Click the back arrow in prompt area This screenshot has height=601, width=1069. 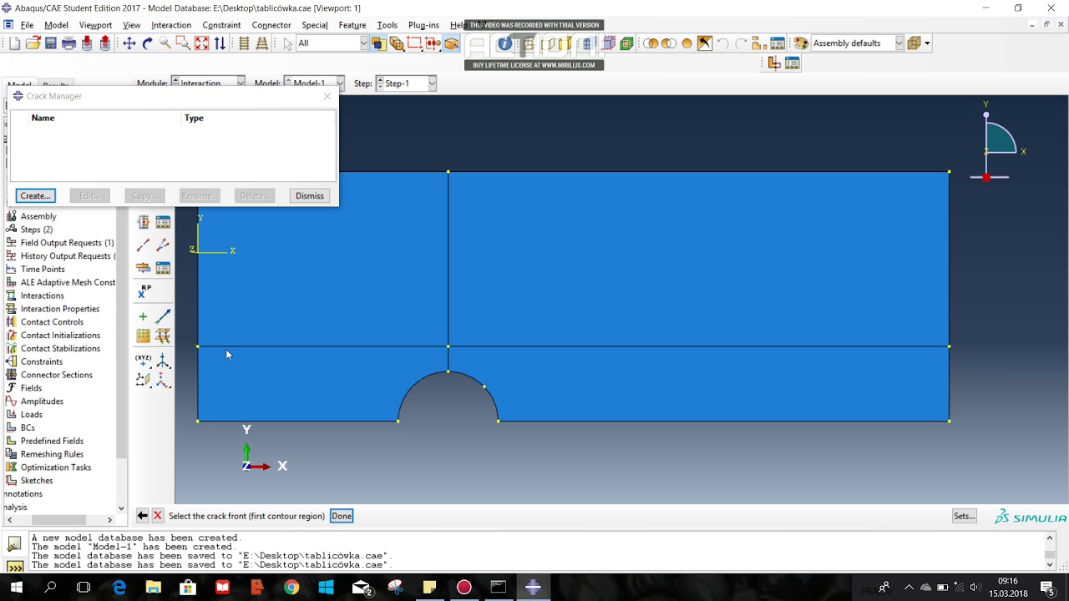(x=142, y=516)
